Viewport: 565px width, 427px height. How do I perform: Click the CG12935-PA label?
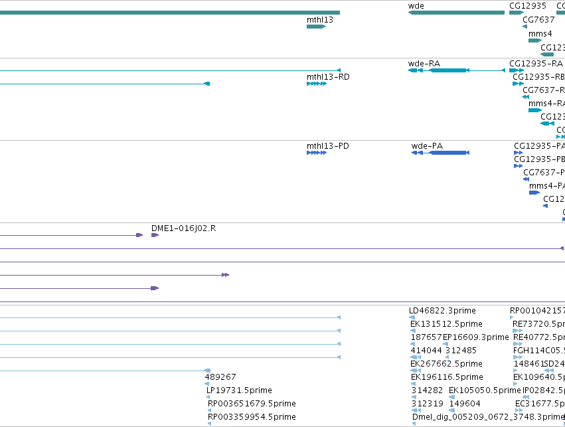pyautogui.click(x=539, y=146)
